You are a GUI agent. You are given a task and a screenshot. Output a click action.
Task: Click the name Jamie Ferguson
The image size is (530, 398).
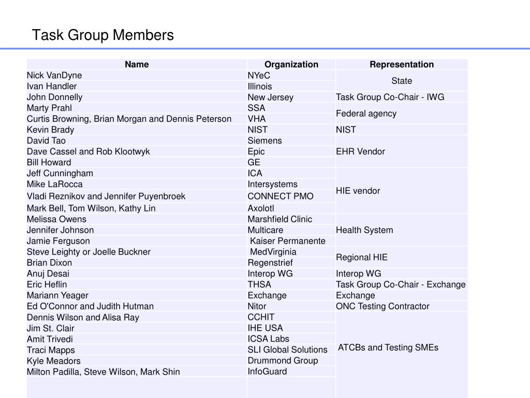(58, 241)
